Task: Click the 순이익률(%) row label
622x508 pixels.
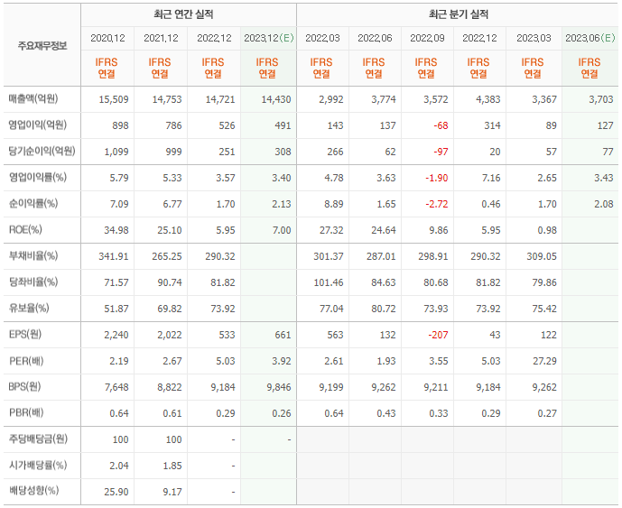Action: 33,203
